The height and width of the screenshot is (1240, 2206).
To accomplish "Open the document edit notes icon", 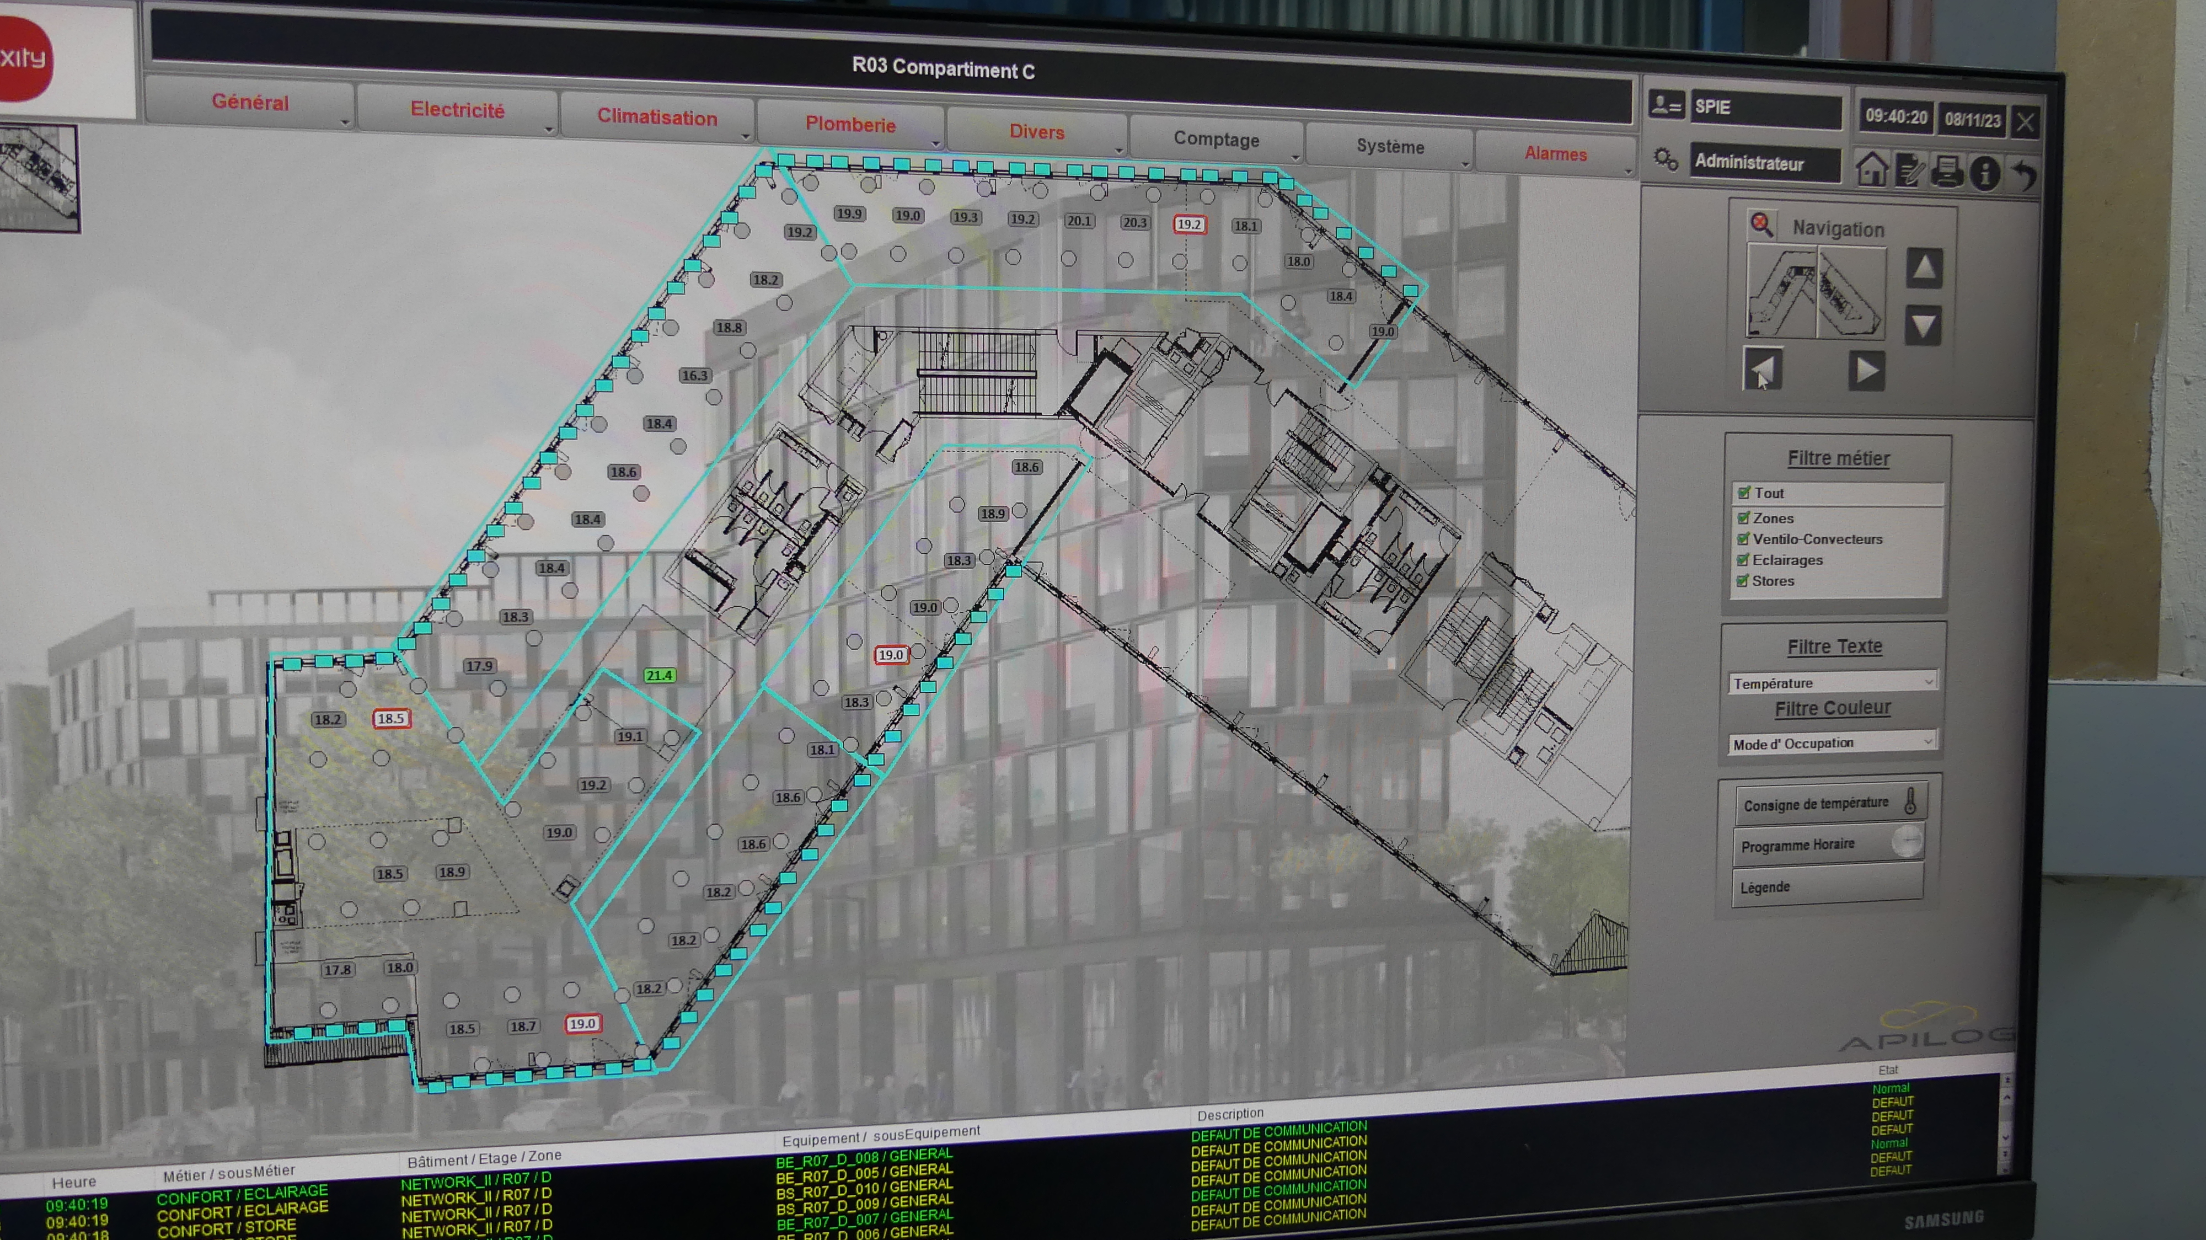I will 1909,170.
